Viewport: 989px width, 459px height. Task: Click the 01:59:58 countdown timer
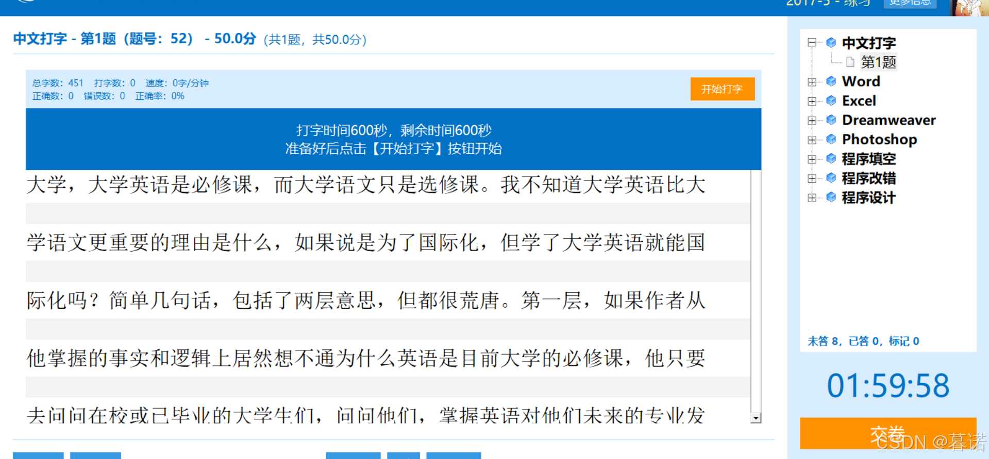tap(888, 385)
